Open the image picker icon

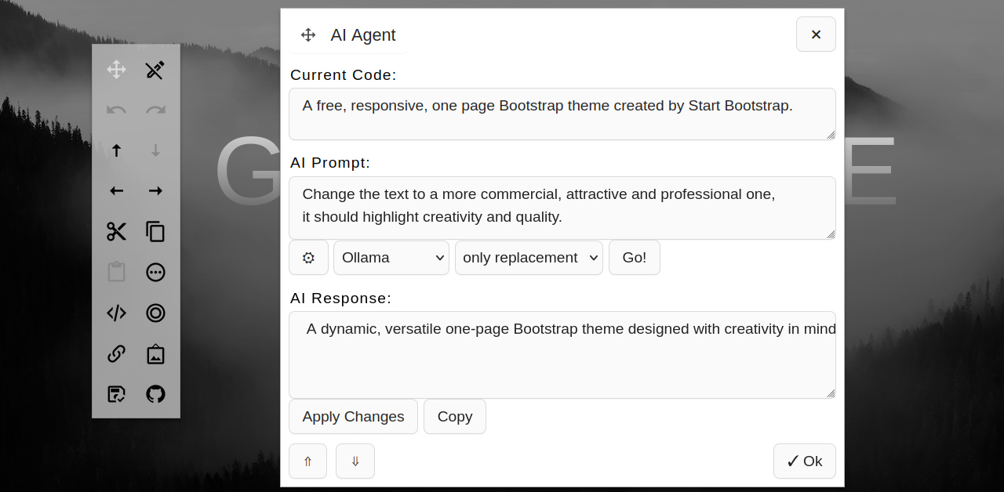click(155, 353)
